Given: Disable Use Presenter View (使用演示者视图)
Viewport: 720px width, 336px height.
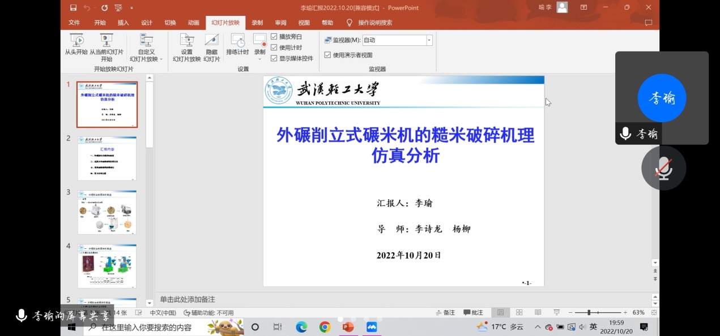Looking at the screenshot, I should tap(327, 55).
